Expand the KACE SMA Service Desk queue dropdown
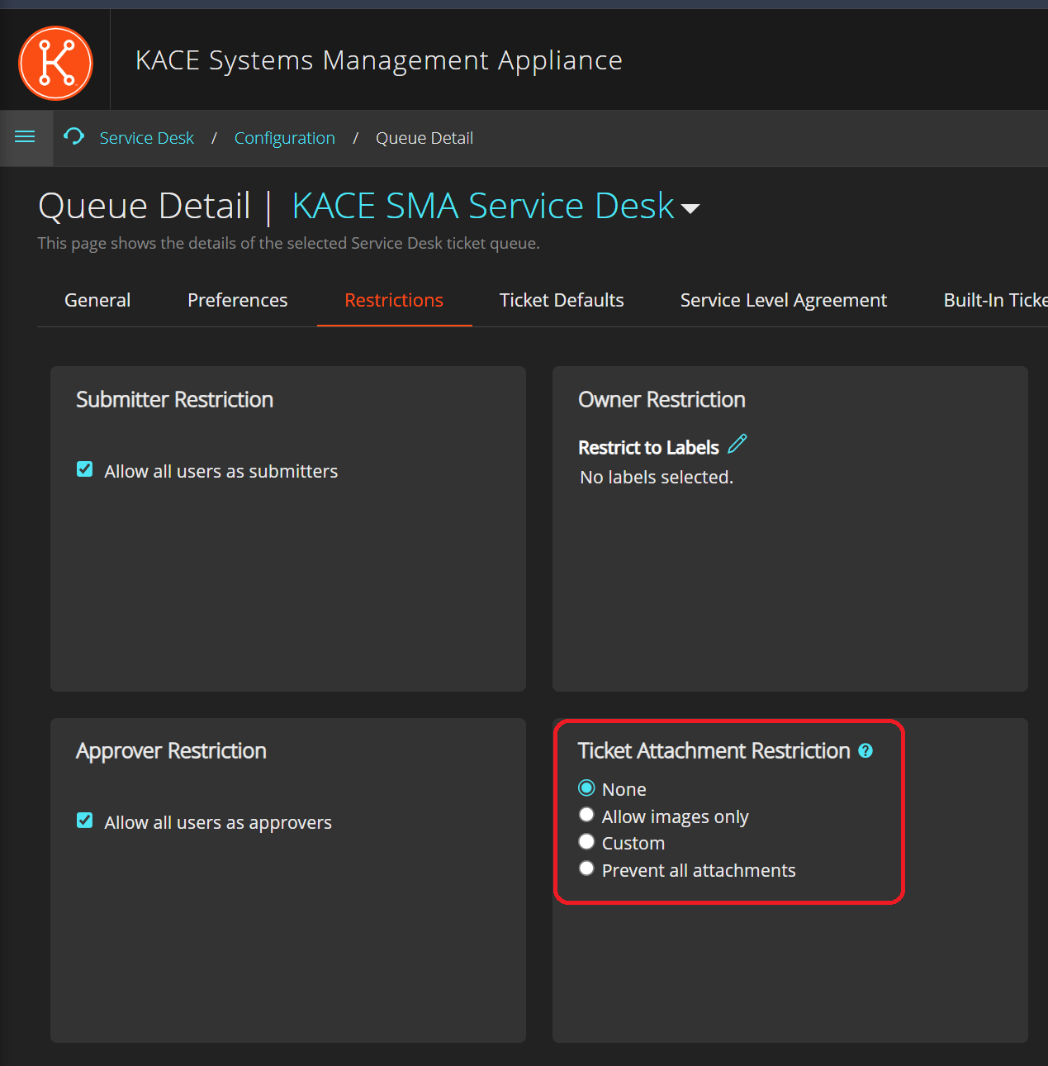This screenshot has height=1066, width=1048. point(690,209)
